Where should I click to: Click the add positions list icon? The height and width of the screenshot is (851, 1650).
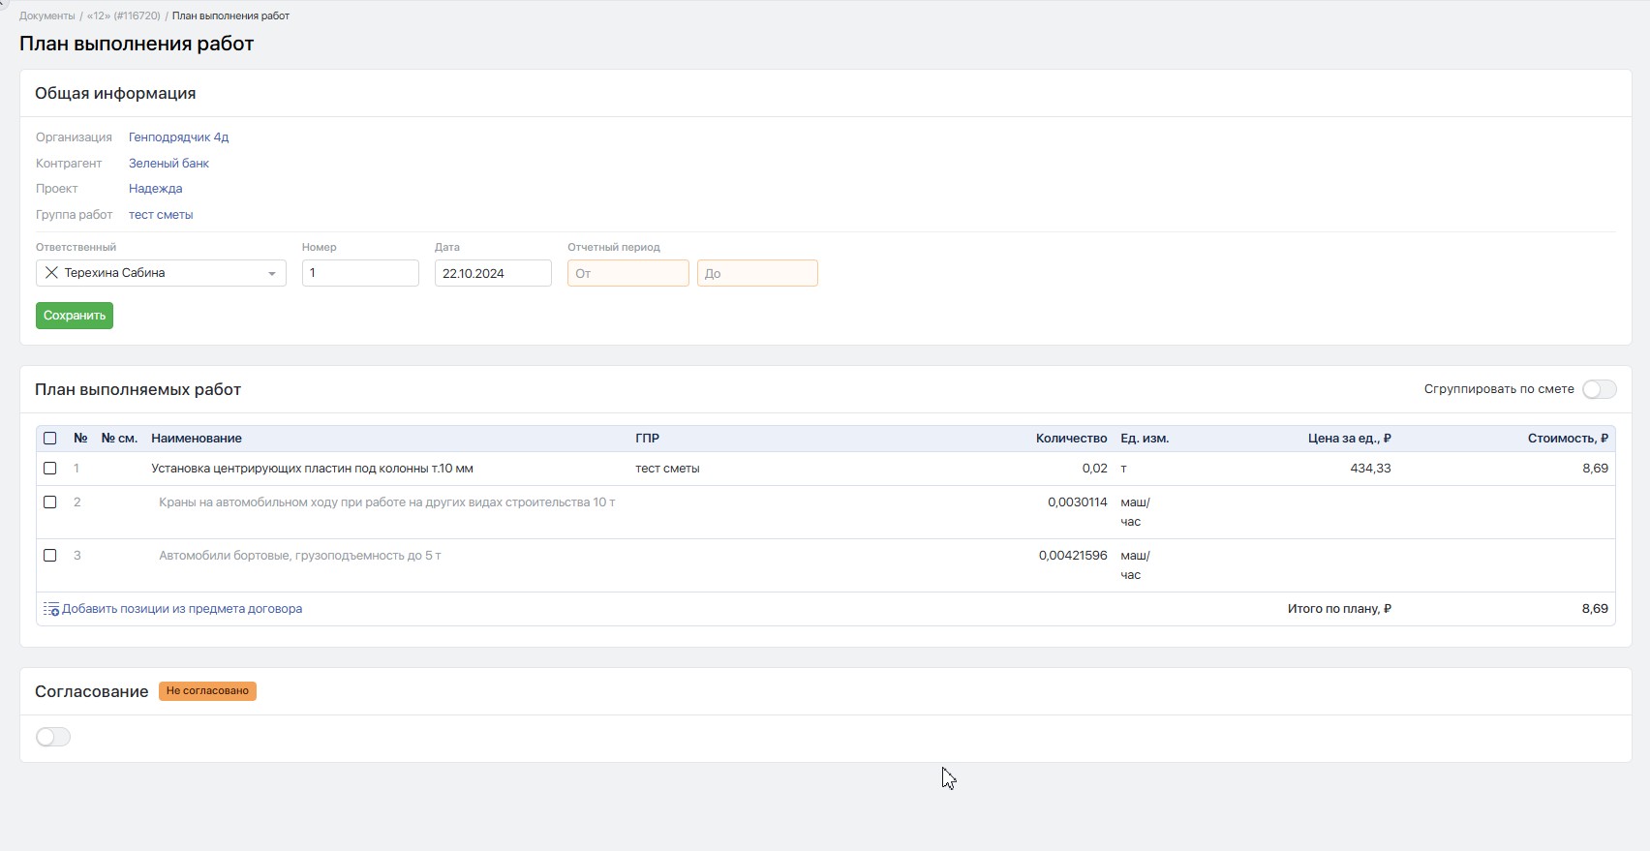click(51, 609)
